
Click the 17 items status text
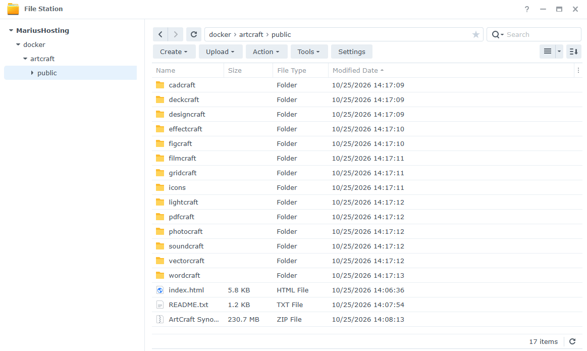(x=543, y=341)
